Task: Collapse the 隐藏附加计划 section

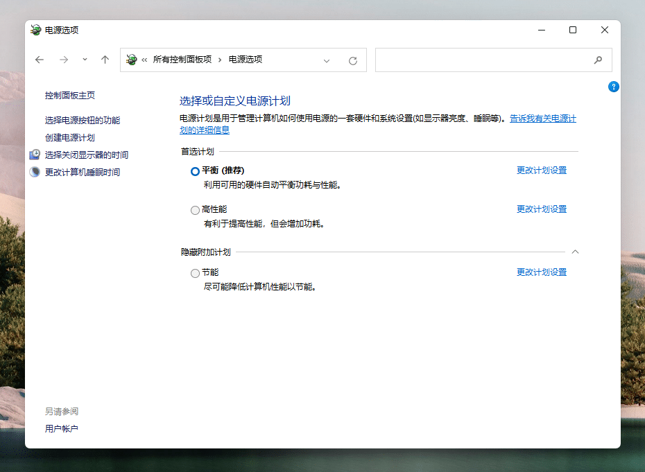Action: pyautogui.click(x=575, y=252)
